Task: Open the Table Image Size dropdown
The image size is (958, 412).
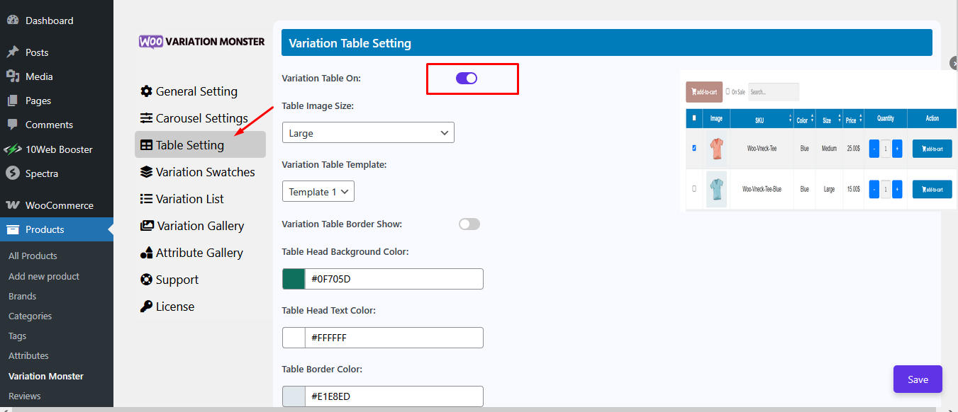Action: click(x=368, y=133)
